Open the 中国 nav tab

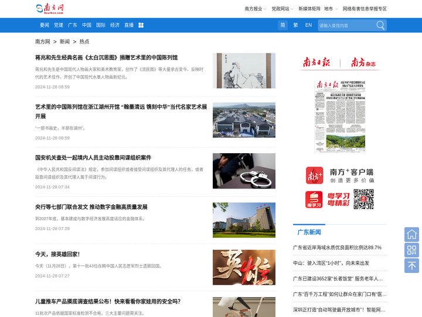click(86, 25)
